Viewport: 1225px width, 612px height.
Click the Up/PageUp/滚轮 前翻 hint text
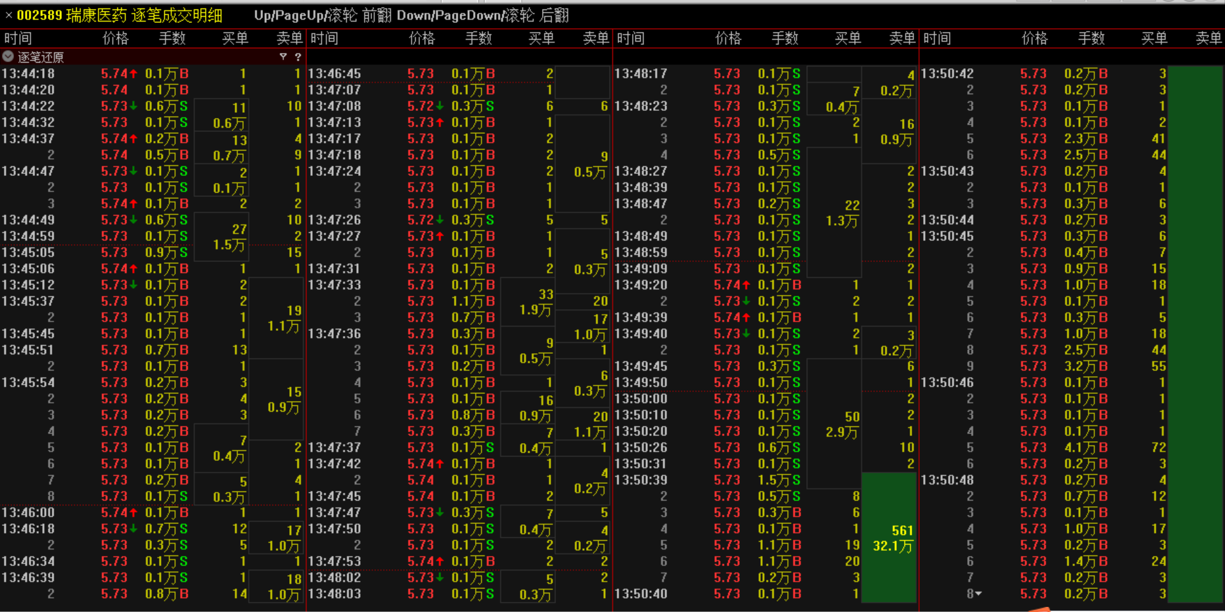pyautogui.click(x=322, y=15)
